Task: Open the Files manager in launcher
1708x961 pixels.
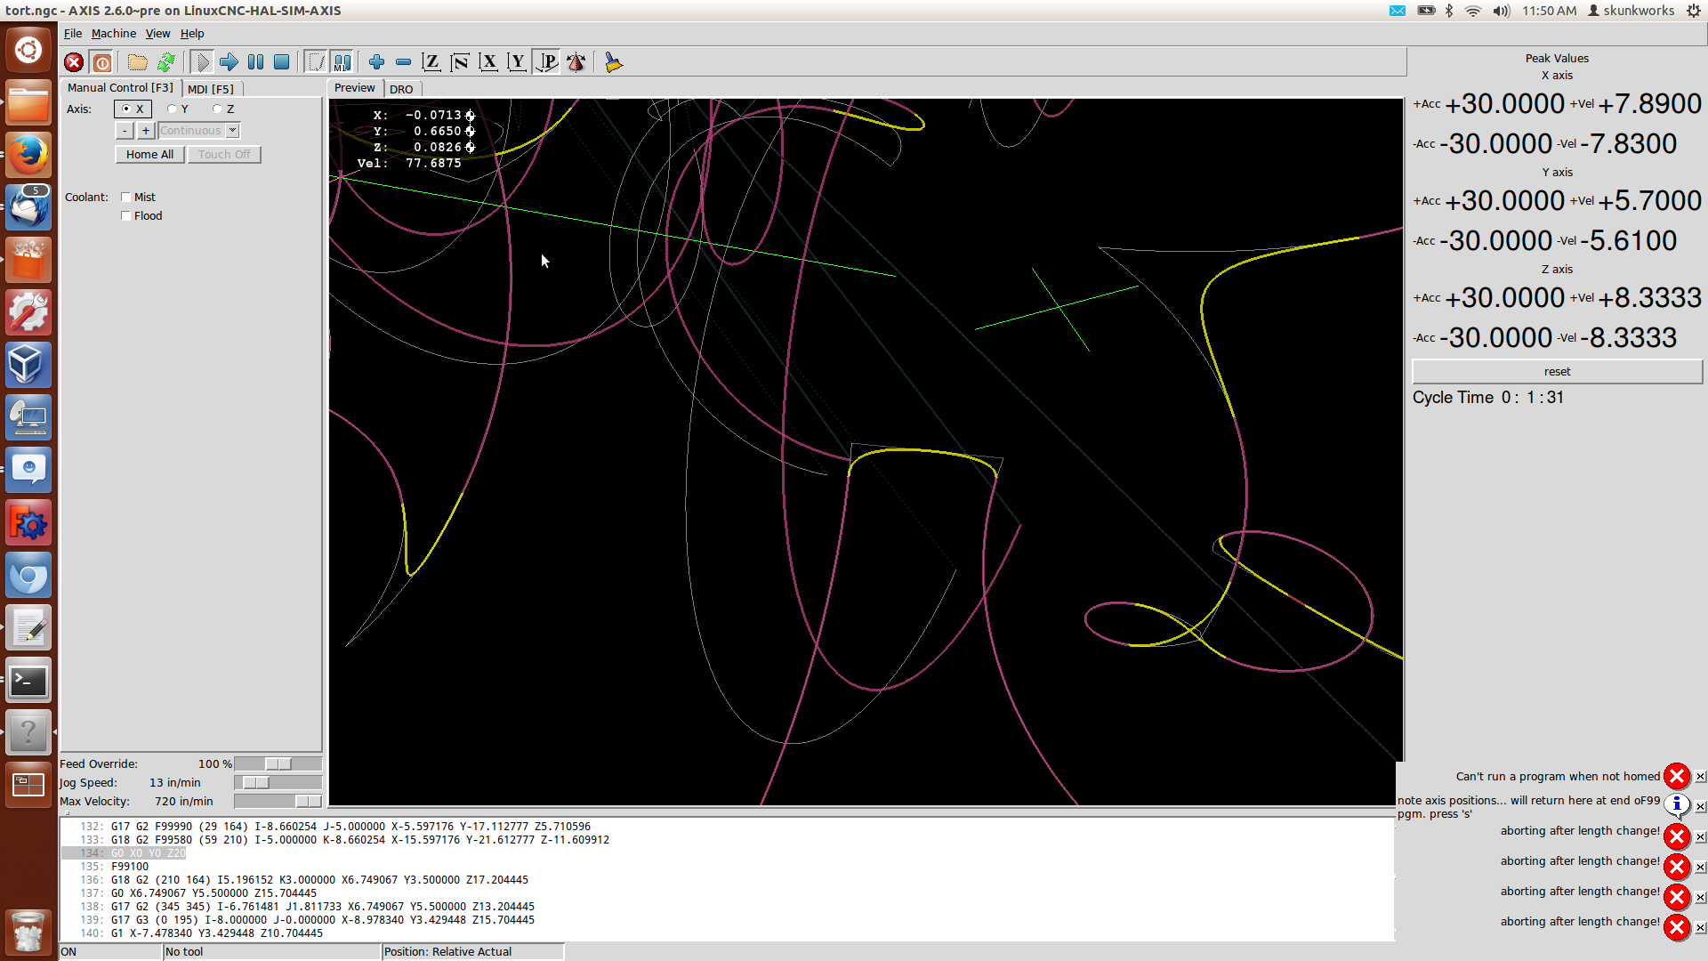Action: tap(28, 103)
